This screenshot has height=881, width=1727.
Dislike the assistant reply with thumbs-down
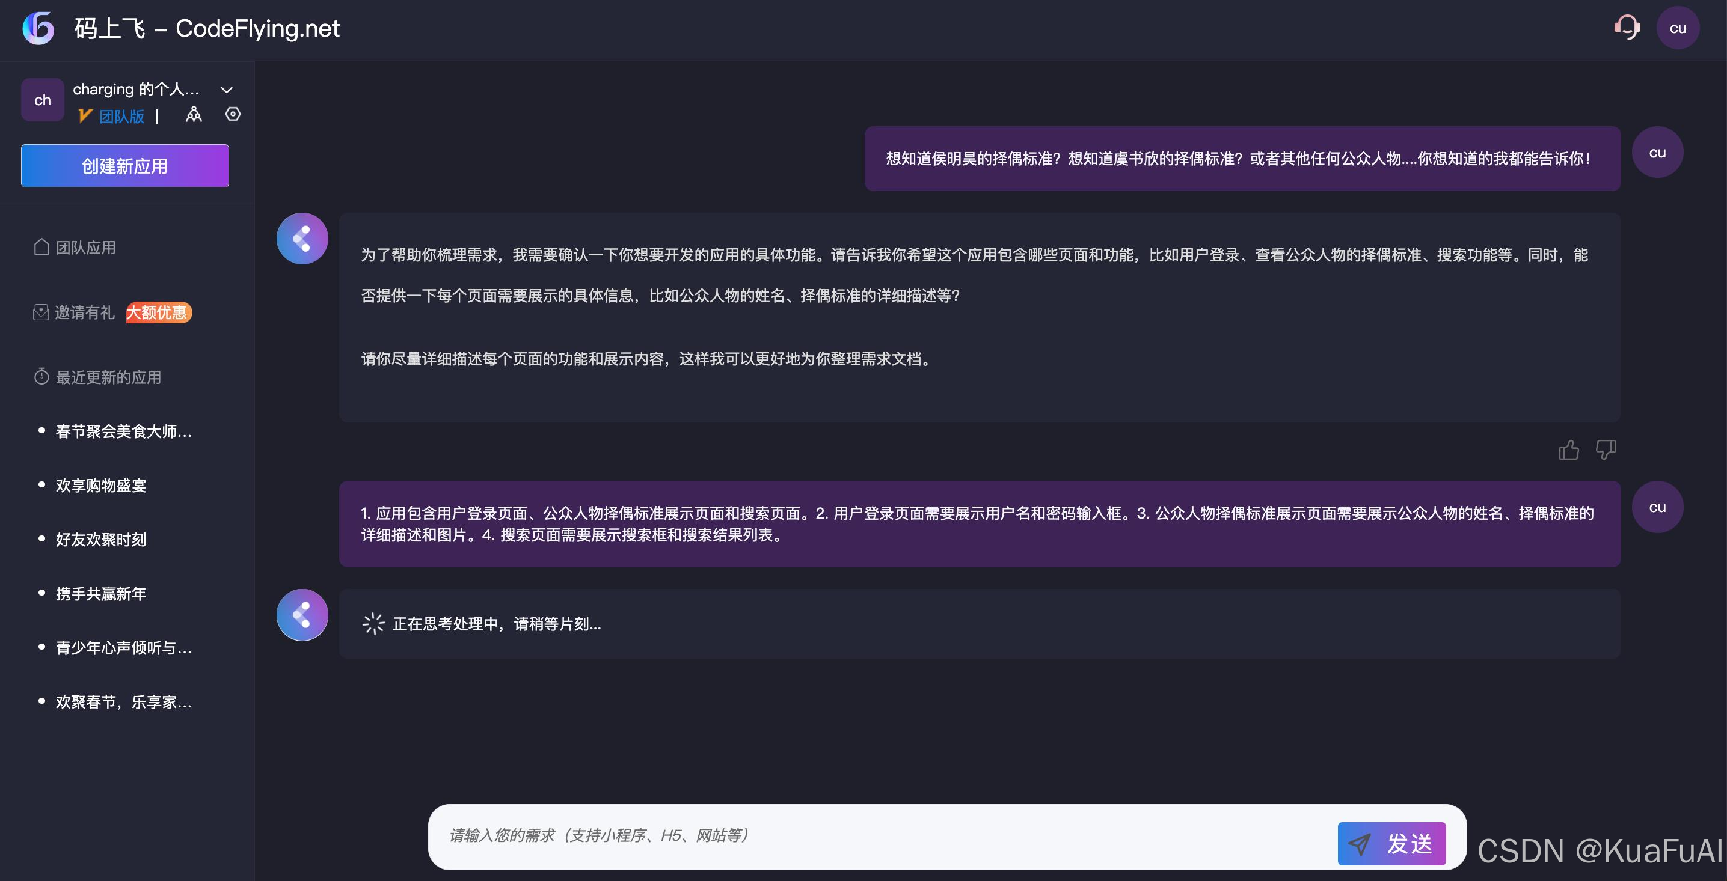pos(1606,450)
